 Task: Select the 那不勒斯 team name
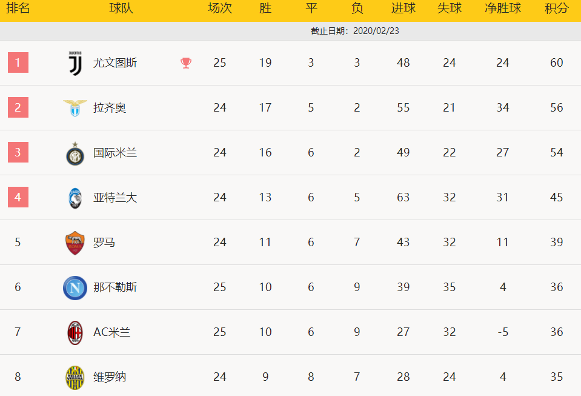click(115, 287)
